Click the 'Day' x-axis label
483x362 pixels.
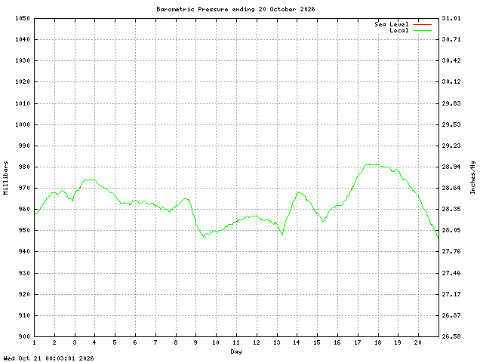click(236, 351)
